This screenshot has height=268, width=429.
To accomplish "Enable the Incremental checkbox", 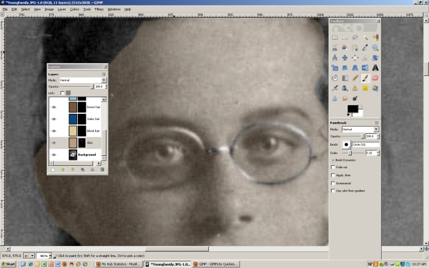I will tap(333, 183).
